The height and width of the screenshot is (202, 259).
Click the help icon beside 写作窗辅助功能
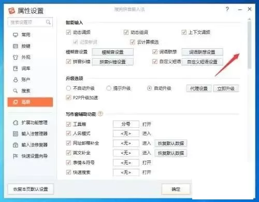point(100,114)
